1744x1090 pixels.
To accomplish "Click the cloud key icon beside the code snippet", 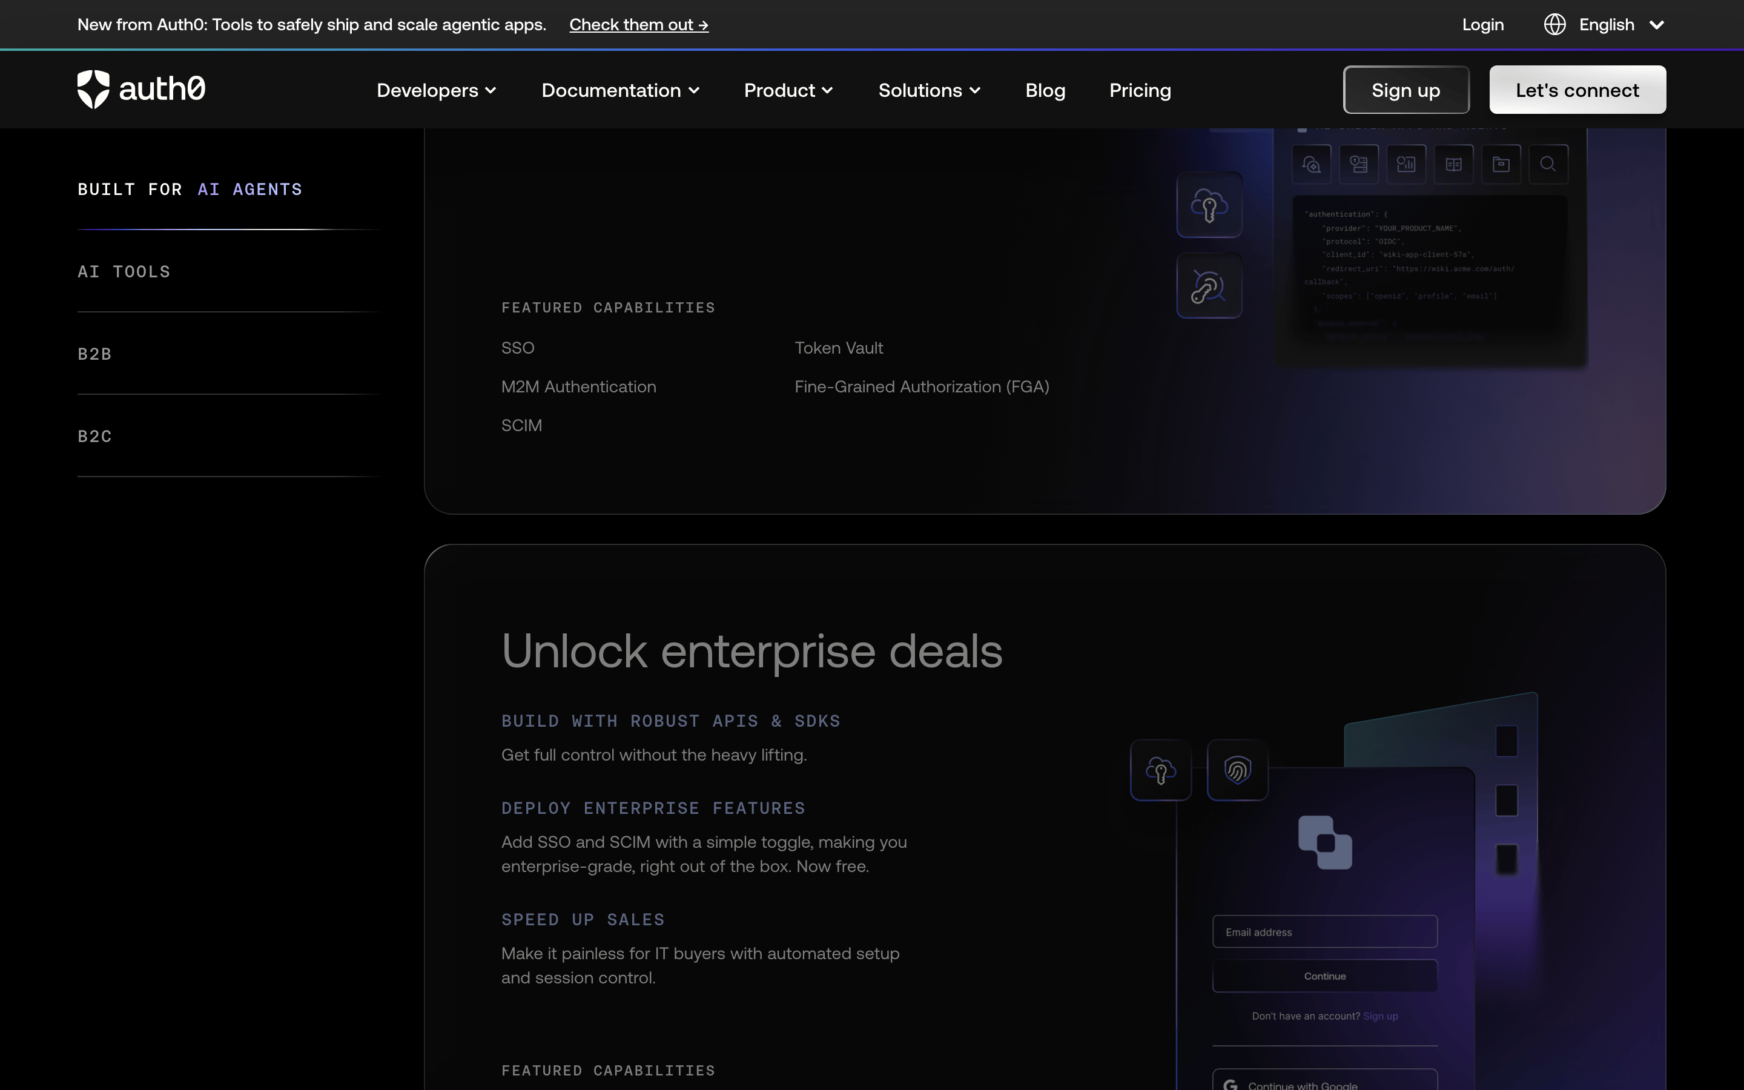I will coord(1209,205).
